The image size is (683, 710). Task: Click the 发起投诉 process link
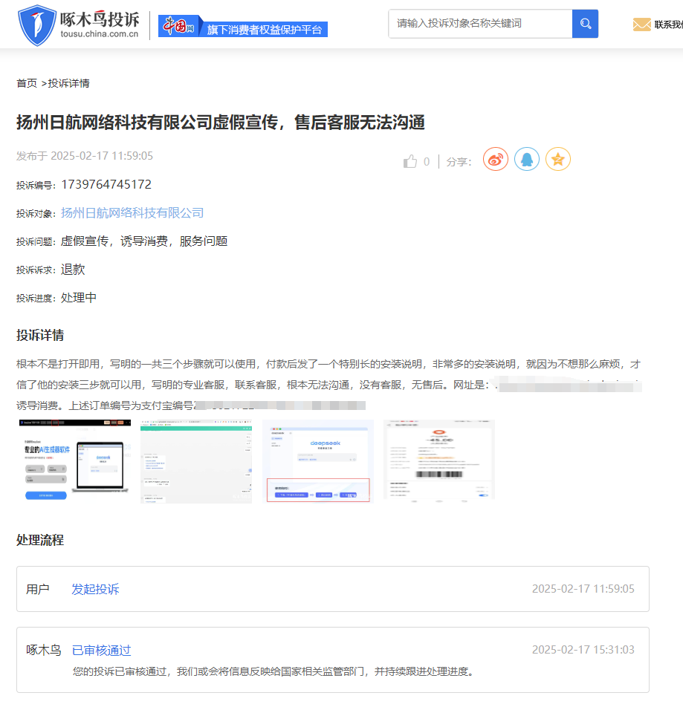pos(95,589)
